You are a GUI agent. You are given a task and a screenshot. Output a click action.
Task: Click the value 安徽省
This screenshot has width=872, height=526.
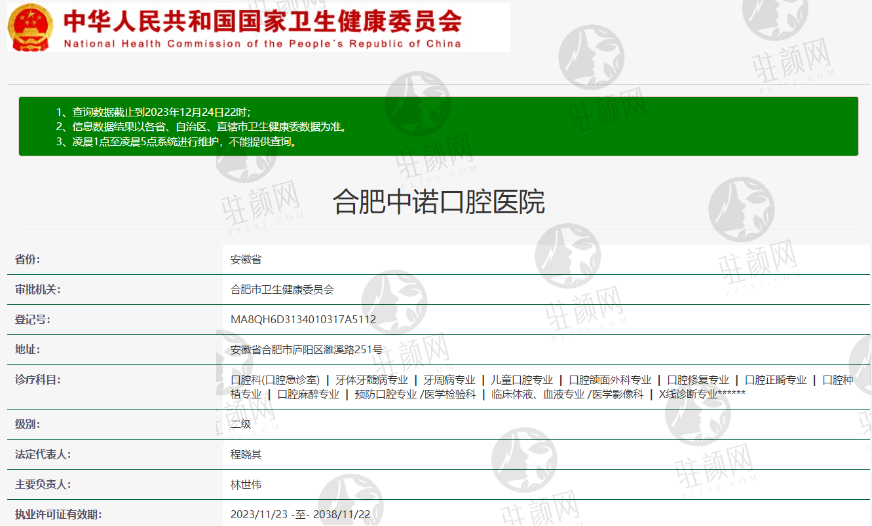246,260
